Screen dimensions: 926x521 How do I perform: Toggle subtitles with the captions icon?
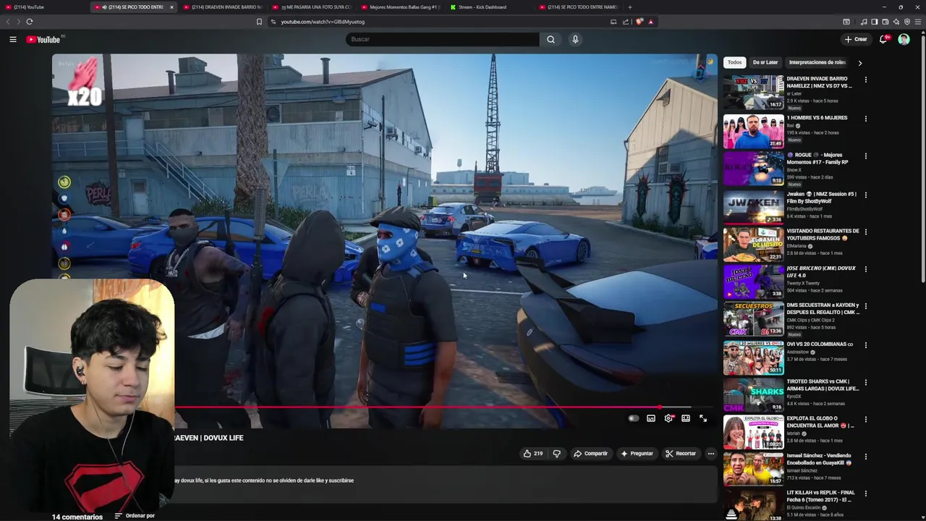(x=651, y=418)
